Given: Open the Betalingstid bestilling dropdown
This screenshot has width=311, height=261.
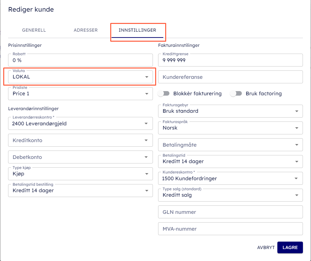Looking at the screenshot, I should pos(80,191).
